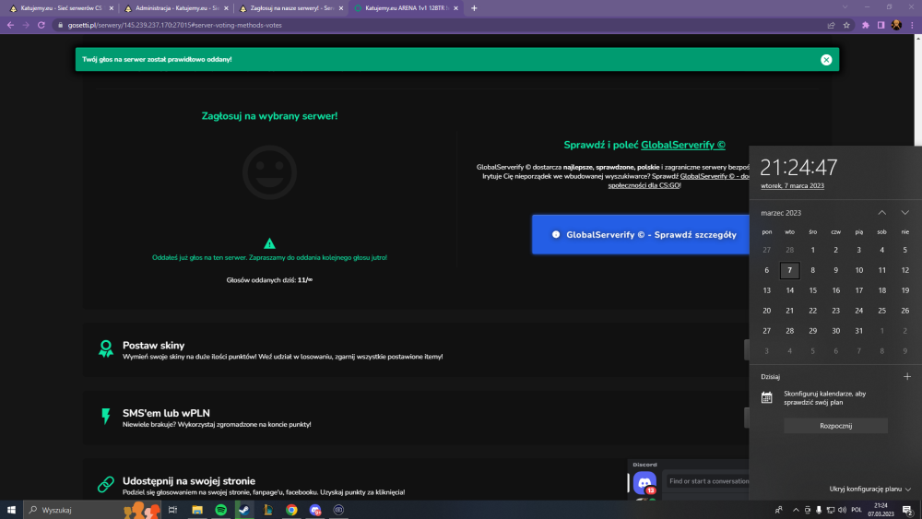Close the Administracja - Katujemy.eu tab
Image resolution: width=922 pixels, height=519 pixels.
226,8
